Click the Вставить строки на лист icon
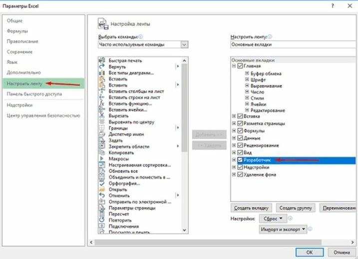The image size is (358, 259). tap(102, 97)
